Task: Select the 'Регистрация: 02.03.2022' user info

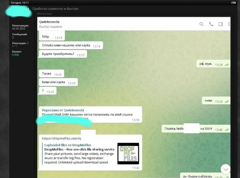Action: 21,27
